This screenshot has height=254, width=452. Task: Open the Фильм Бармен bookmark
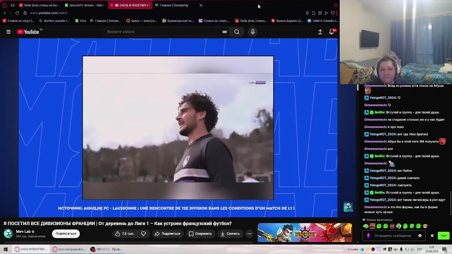[x=287, y=21]
